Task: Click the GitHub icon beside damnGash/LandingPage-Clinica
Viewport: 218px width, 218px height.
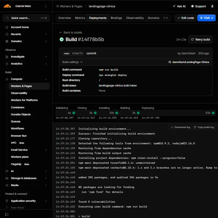Action: (x=170, y=62)
